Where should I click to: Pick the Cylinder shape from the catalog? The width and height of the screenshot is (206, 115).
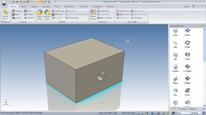coord(175,68)
